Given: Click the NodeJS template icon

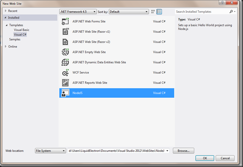Looking at the screenshot, I should [65, 93].
